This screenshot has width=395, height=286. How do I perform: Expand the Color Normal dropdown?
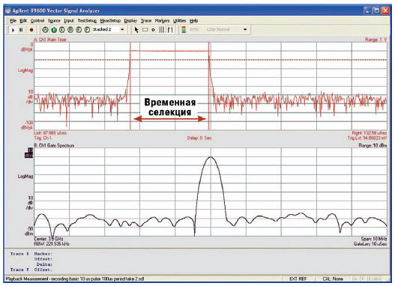[245, 30]
